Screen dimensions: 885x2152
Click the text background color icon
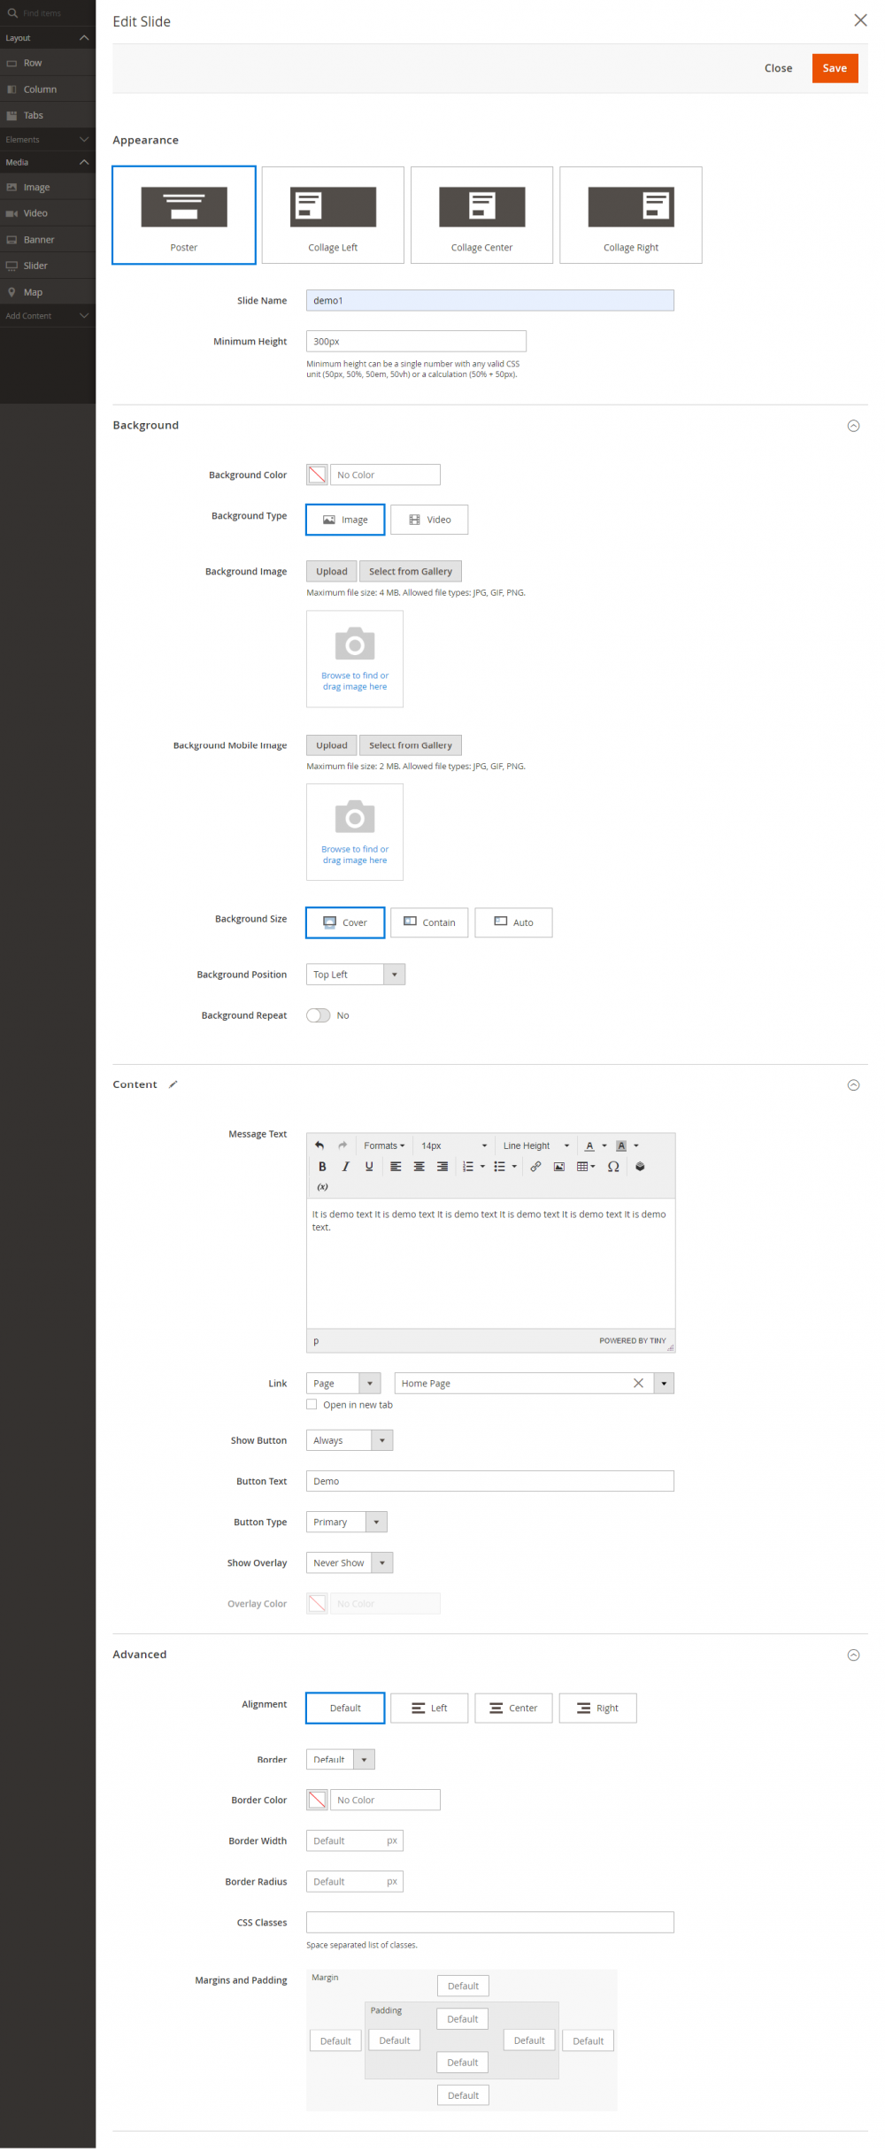click(621, 1145)
